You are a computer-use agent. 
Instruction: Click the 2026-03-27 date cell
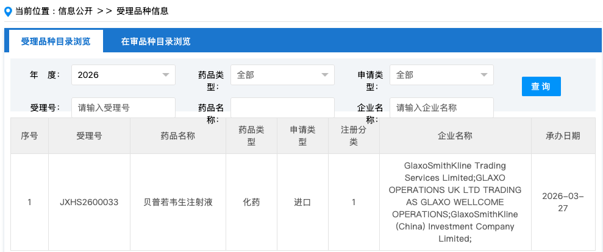tap(563, 202)
